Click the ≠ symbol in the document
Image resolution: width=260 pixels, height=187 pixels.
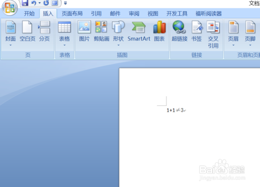click(178, 110)
